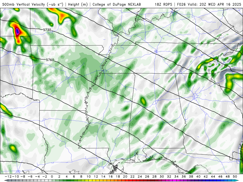Select the '-2' color scale label
The width and height of the screenshot is (243, 182).
pos(45,177)
